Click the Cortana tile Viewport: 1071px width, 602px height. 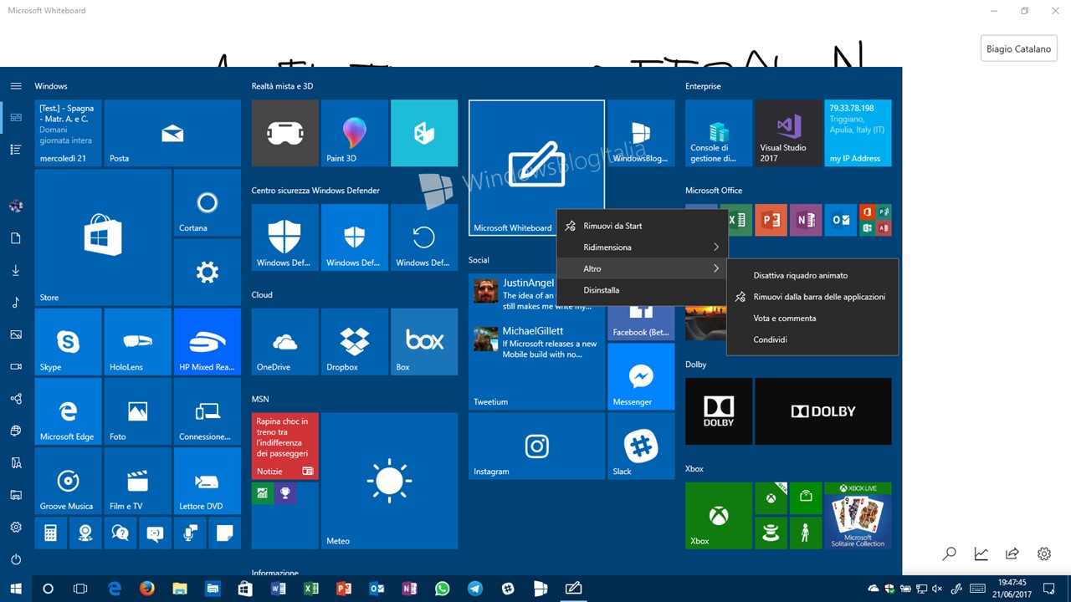(207, 202)
